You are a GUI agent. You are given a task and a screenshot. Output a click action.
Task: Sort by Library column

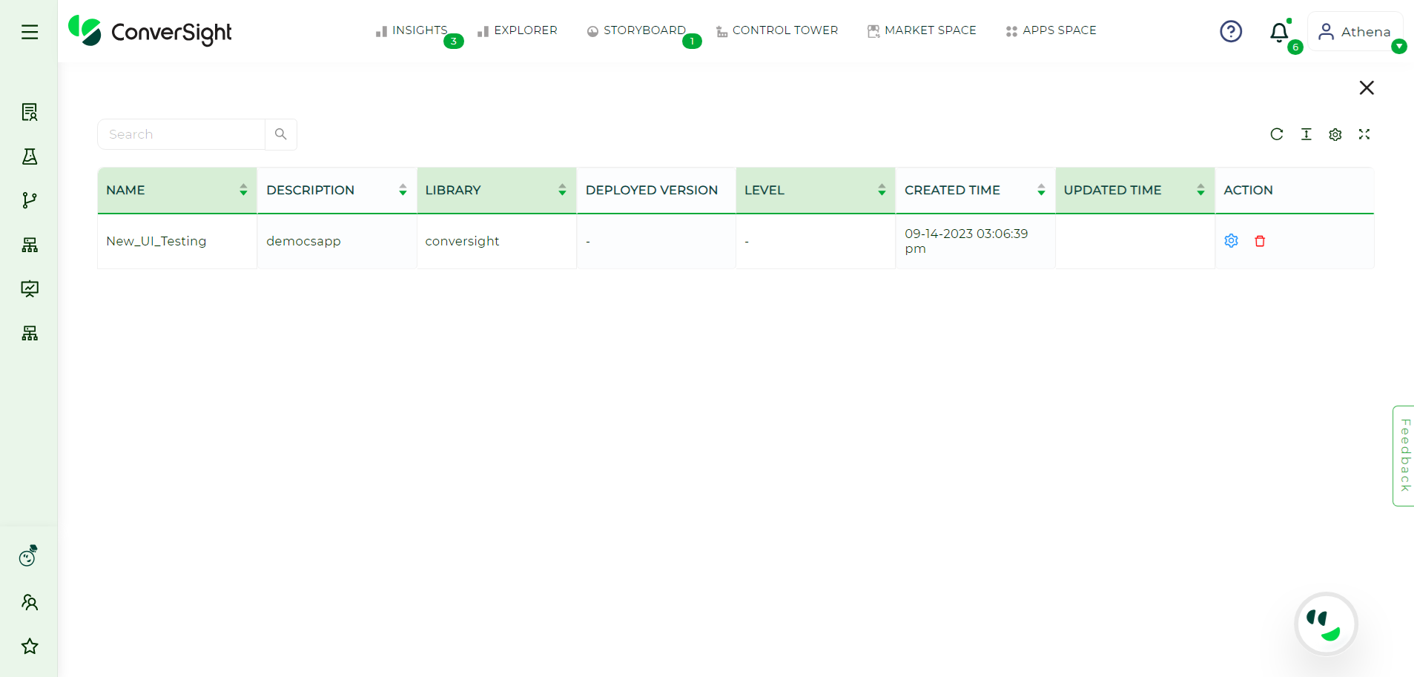562,190
